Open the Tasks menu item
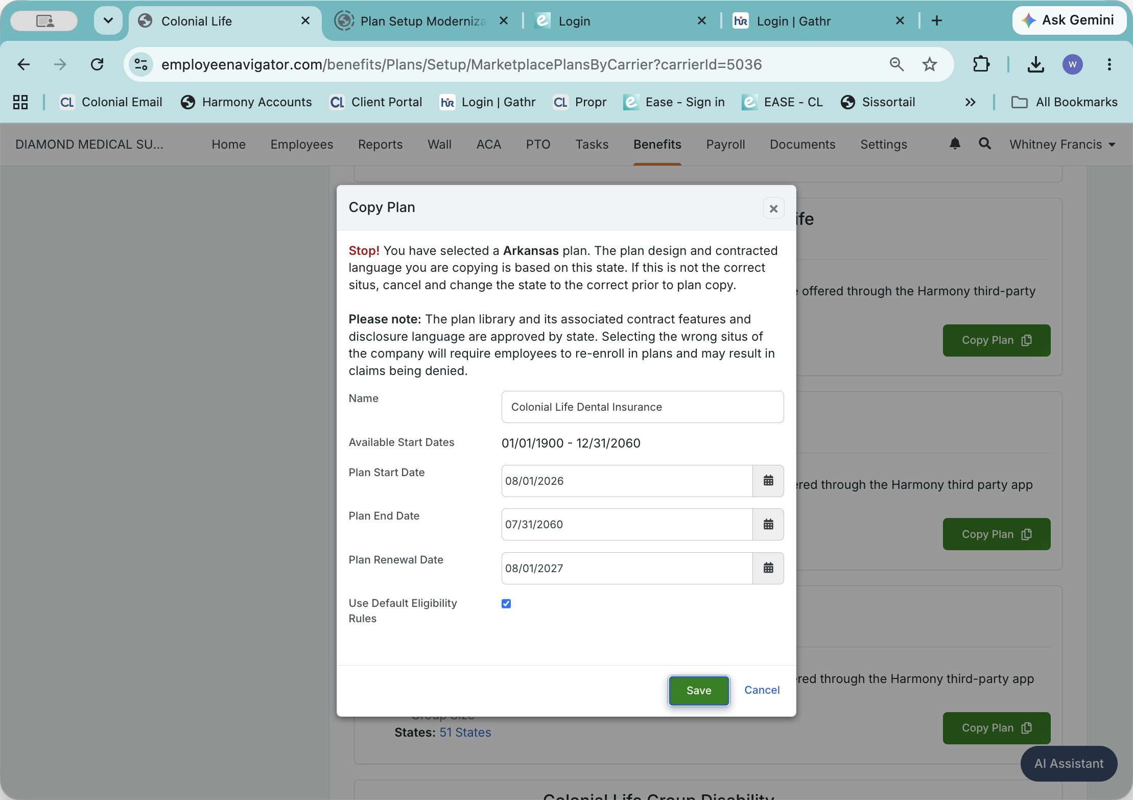 coord(592,145)
